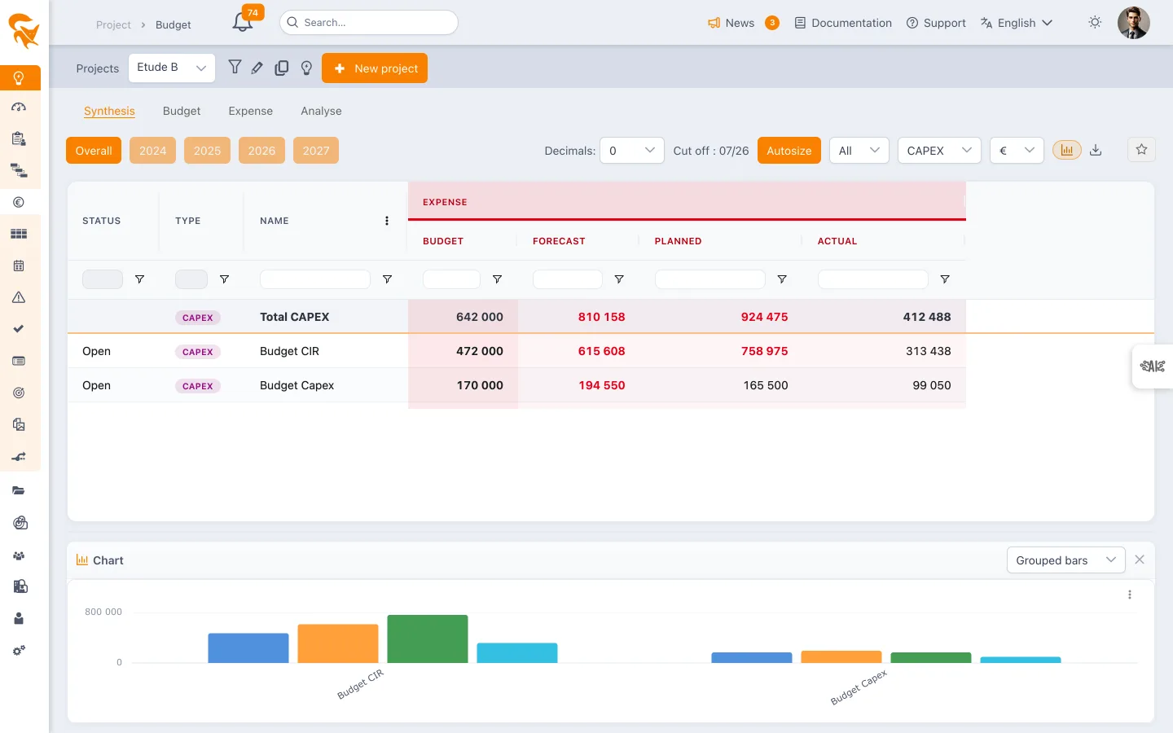The image size is (1173, 733).
Task: Click the Autosize button
Action: coord(789,151)
